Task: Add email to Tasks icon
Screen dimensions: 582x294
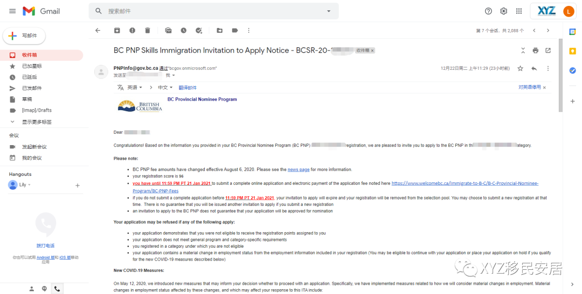Action: 199,30
